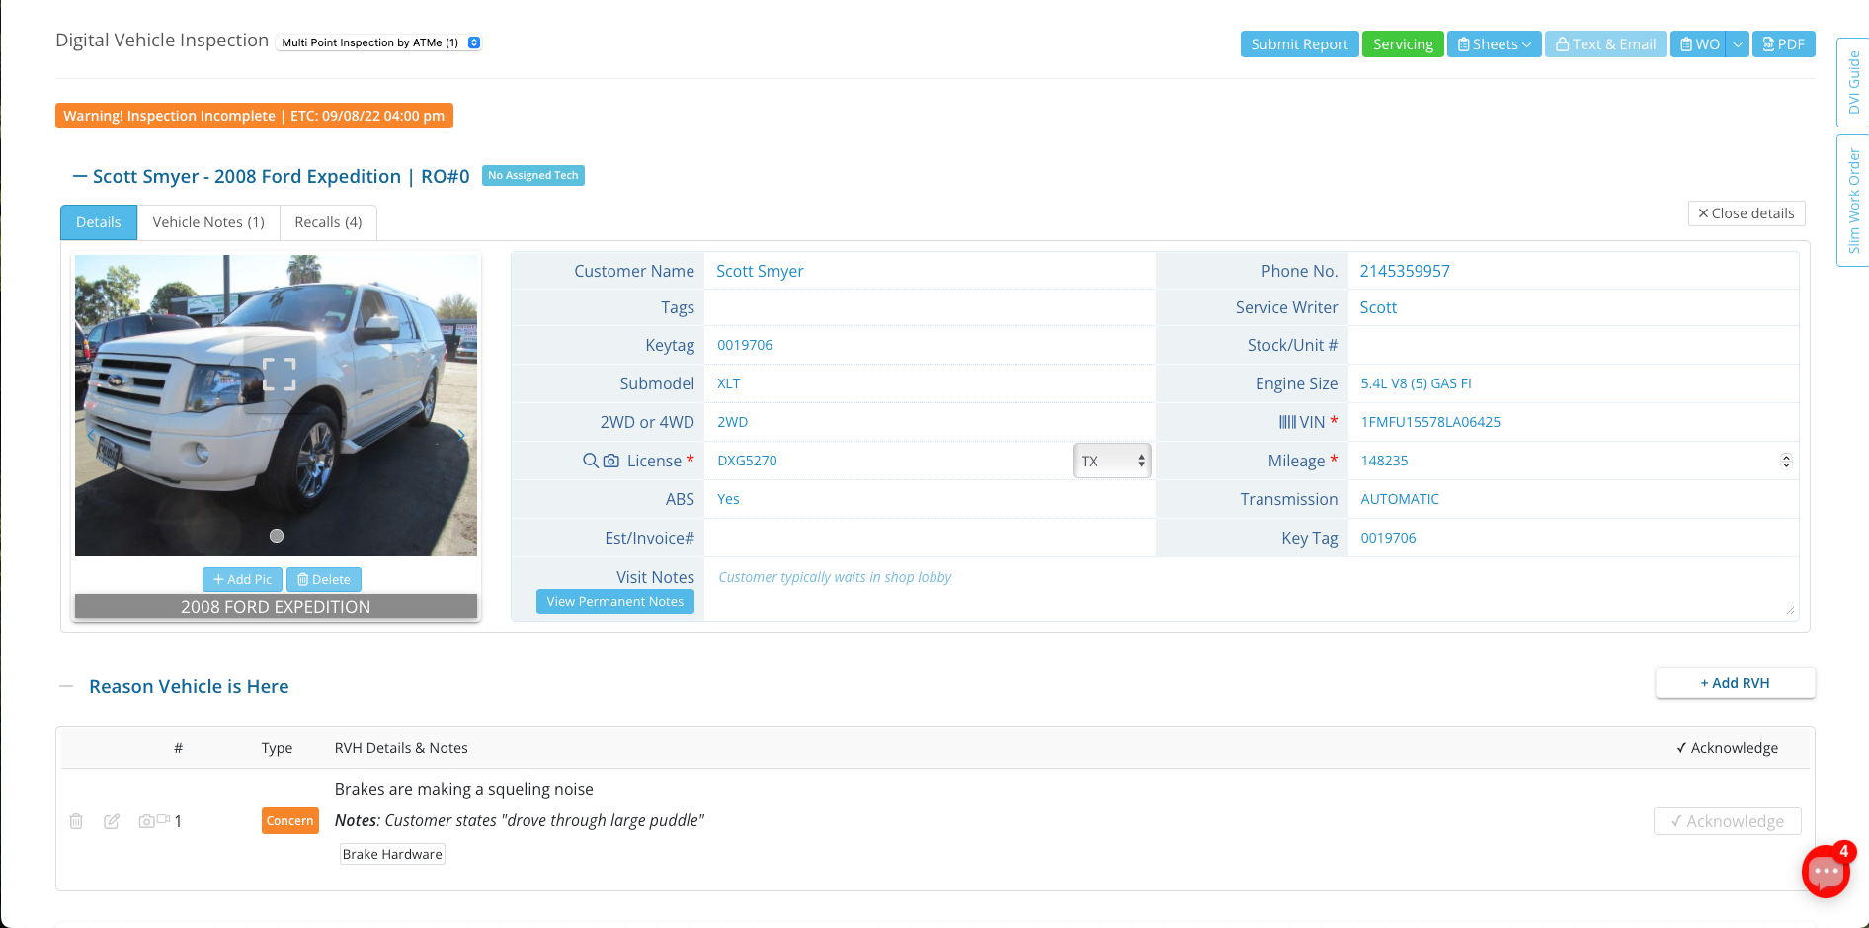Expand the Sheets dropdown menu
1869x928 pixels.
coord(1494,43)
